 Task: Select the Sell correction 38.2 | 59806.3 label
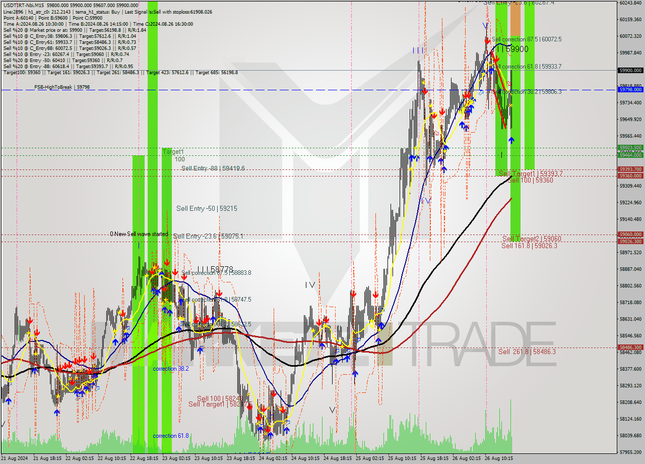[527, 92]
